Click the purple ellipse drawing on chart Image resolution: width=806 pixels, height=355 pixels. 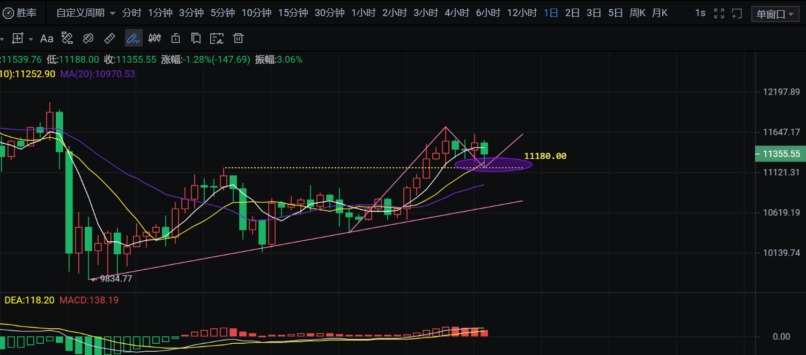click(x=493, y=165)
